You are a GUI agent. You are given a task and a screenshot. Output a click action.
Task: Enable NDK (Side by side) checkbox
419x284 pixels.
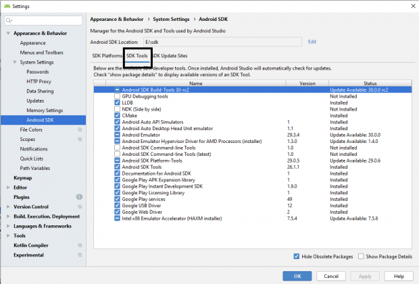(x=117, y=109)
